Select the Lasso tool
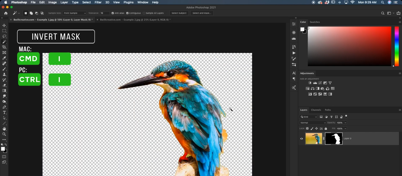 4,36
